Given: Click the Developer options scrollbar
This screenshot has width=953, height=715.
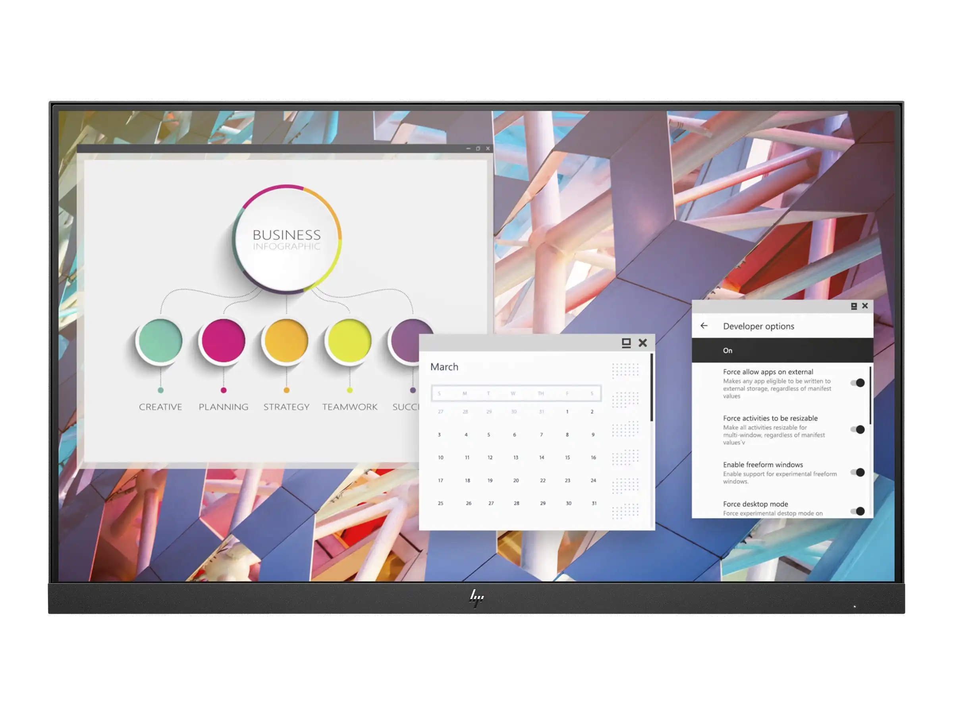Looking at the screenshot, I should pyautogui.click(x=870, y=395).
